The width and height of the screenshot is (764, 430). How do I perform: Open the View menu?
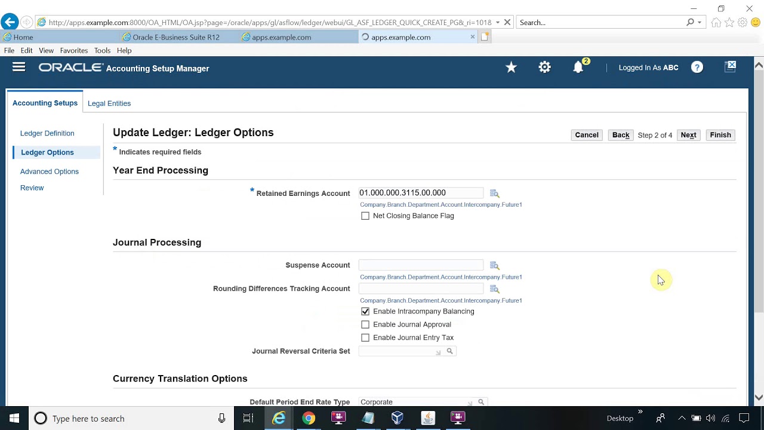(x=46, y=51)
